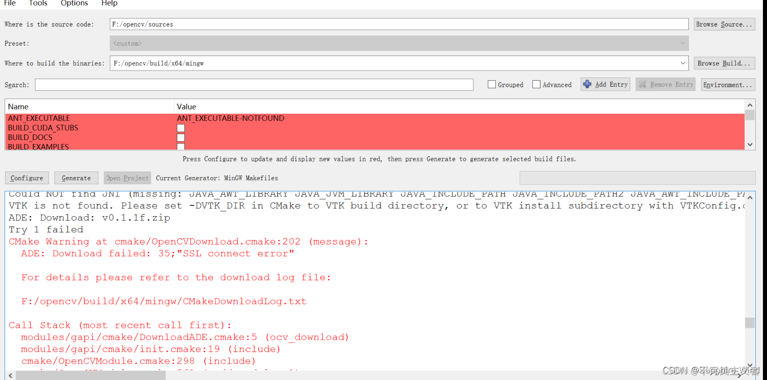
Task: Click the Current Generator MinGW Makefiles label
Action: click(x=217, y=178)
